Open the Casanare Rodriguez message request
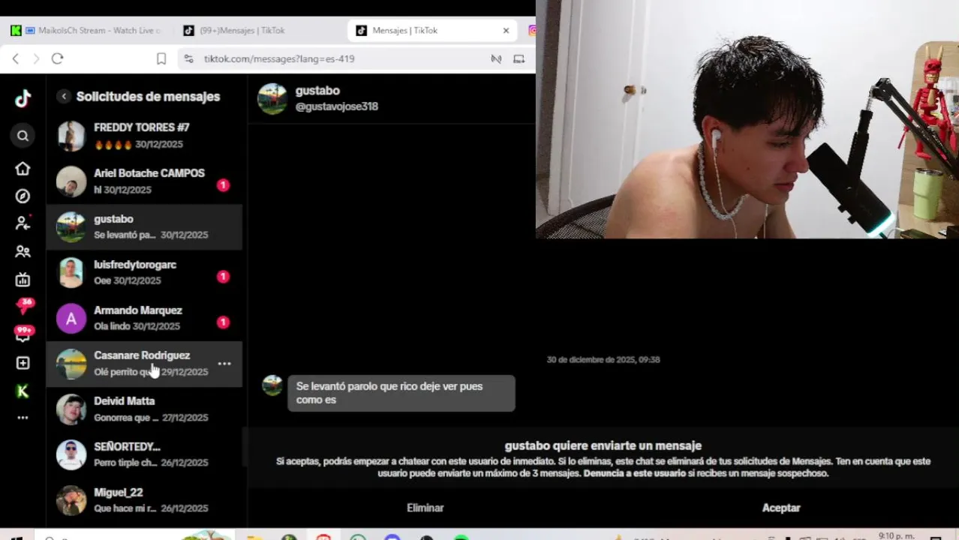This screenshot has width=959, height=540. point(144,364)
